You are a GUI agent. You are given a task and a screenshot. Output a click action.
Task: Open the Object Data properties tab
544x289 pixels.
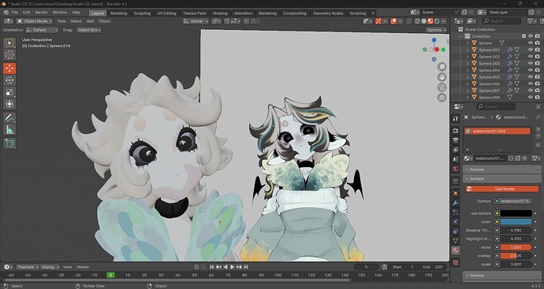point(456,240)
